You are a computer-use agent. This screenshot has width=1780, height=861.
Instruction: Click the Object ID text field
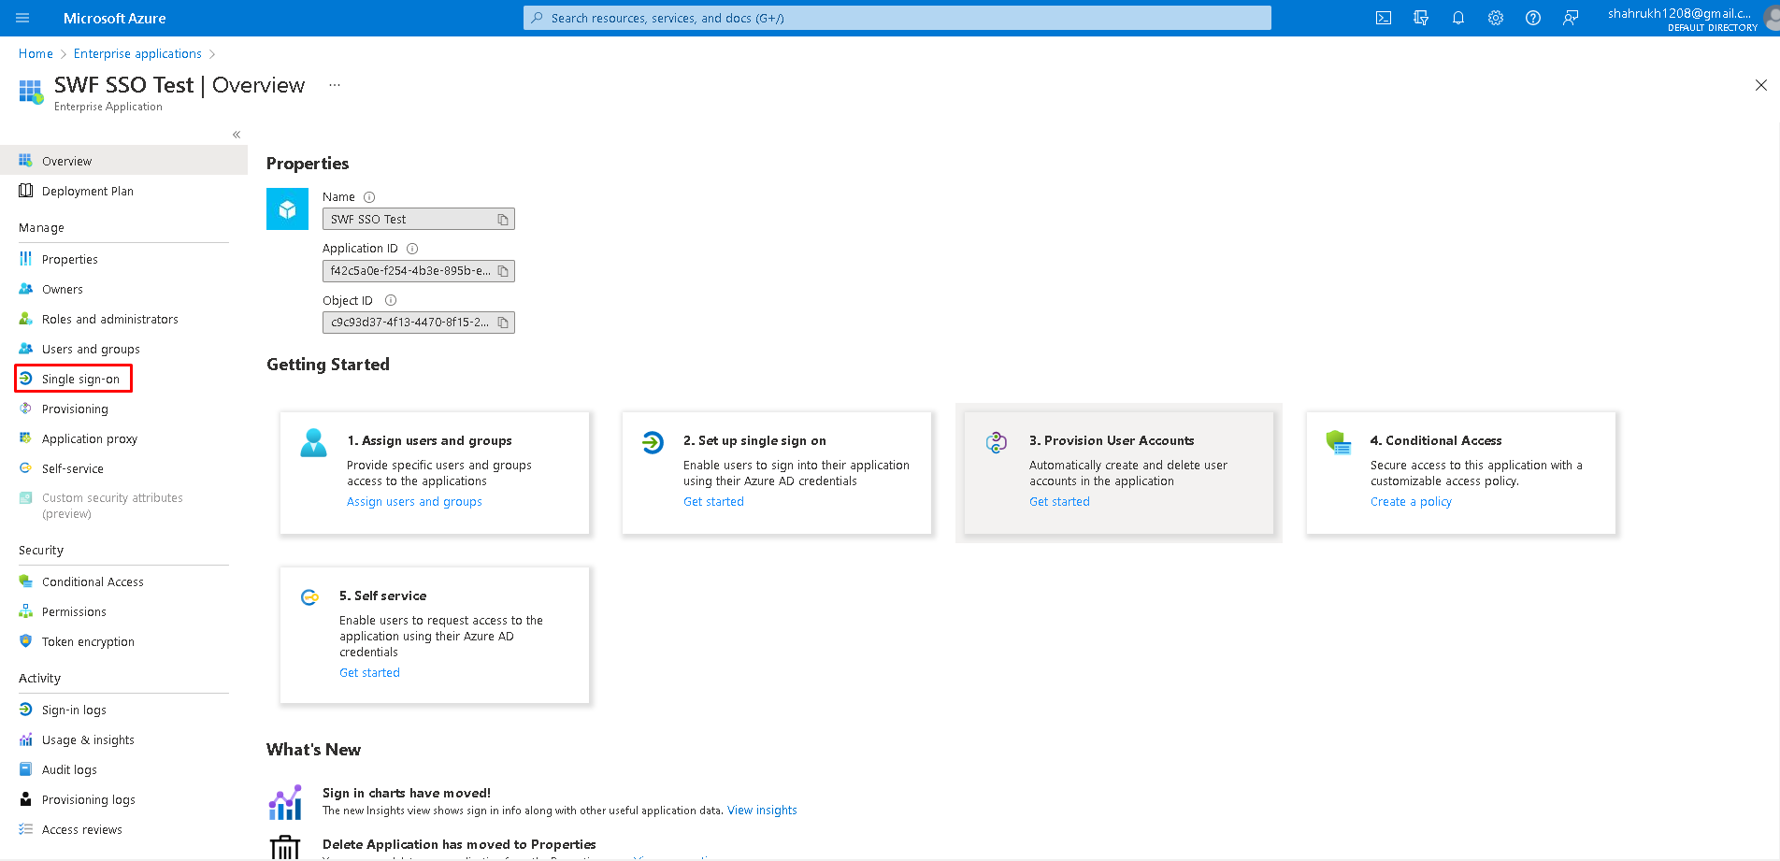[x=419, y=323]
